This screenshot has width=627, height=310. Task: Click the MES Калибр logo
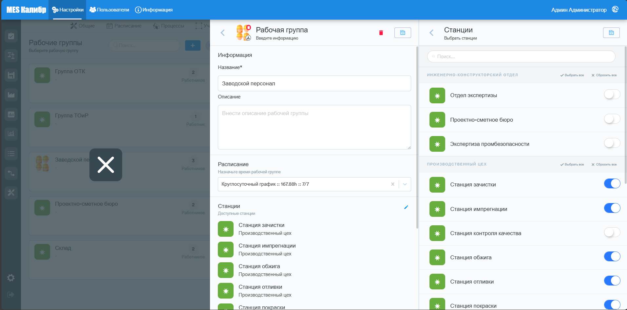click(x=26, y=10)
